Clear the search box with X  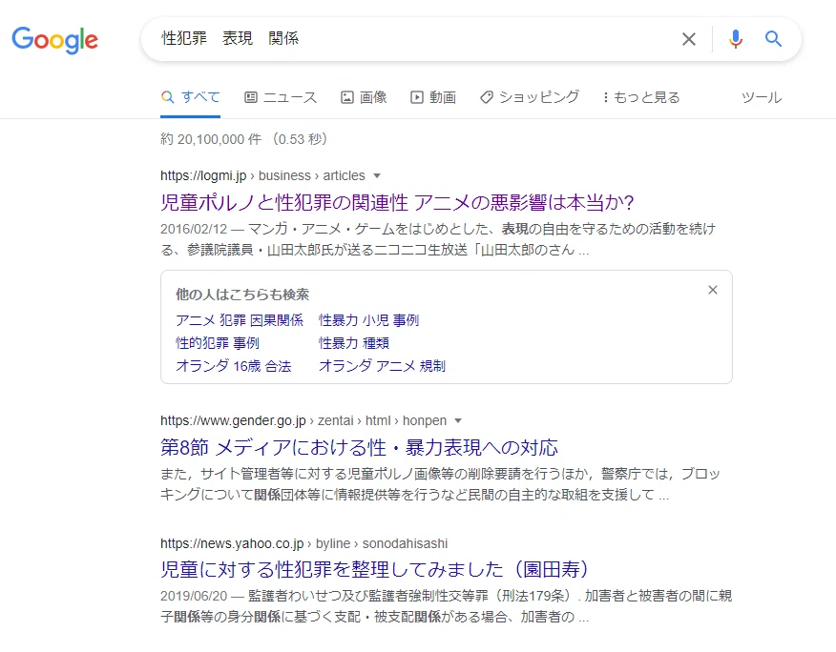coord(689,39)
